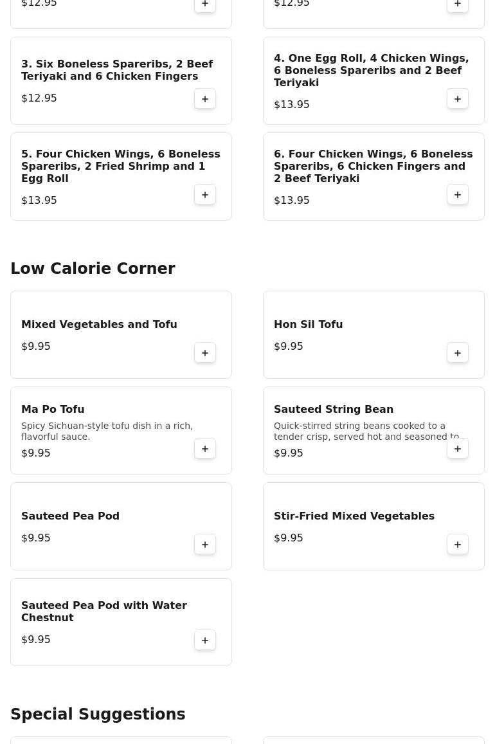The height and width of the screenshot is (744, 495).
Task: Add Hon Sil Tofu to order
Action: pyautogui.click(x=458, y=353)
